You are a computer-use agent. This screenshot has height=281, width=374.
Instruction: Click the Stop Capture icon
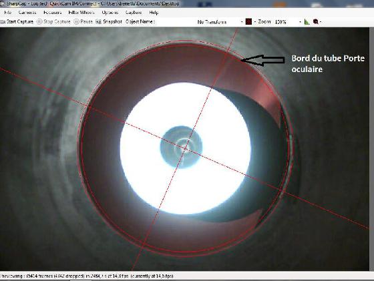pyautogui.click(x=39, y=21)
